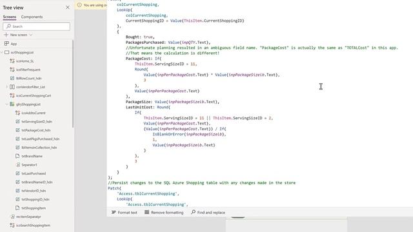Screen dimensions: 413x232
Task: Select the rectItemSeparatpr shape icon
Action: click(x=12, y=217)
